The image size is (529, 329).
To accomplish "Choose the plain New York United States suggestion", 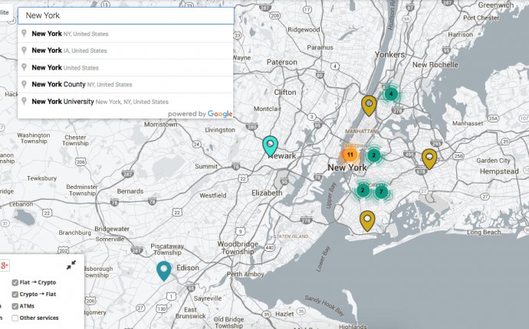I will [x=125, y=67].
